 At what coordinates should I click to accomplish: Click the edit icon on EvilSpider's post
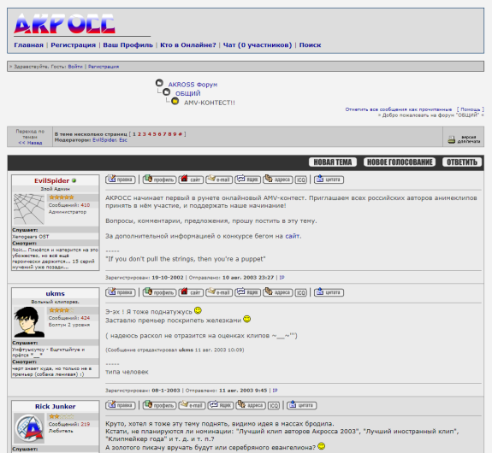click(x=121, y=179)
